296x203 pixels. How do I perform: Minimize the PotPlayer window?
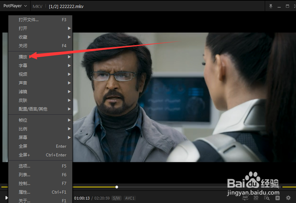(x=279, y=7)
